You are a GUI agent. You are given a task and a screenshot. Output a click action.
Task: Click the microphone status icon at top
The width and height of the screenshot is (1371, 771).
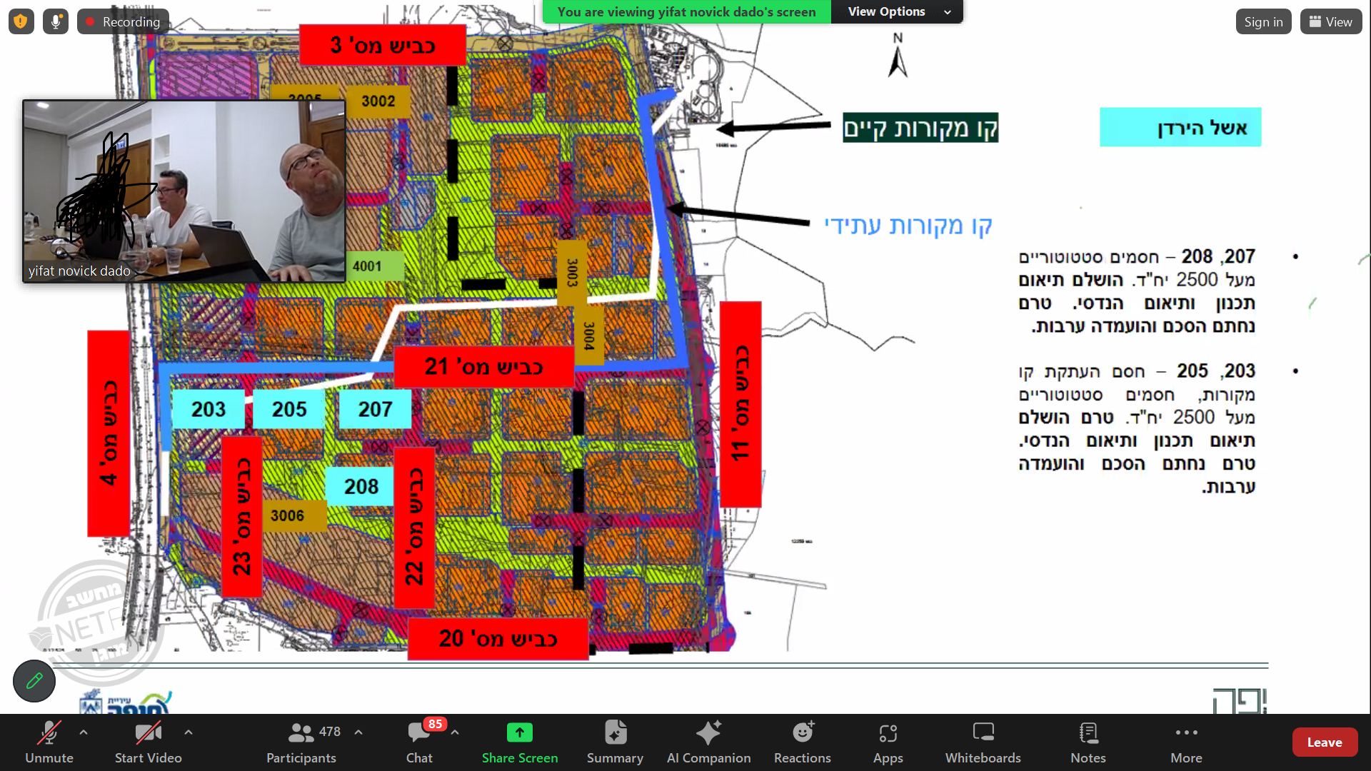56,21
